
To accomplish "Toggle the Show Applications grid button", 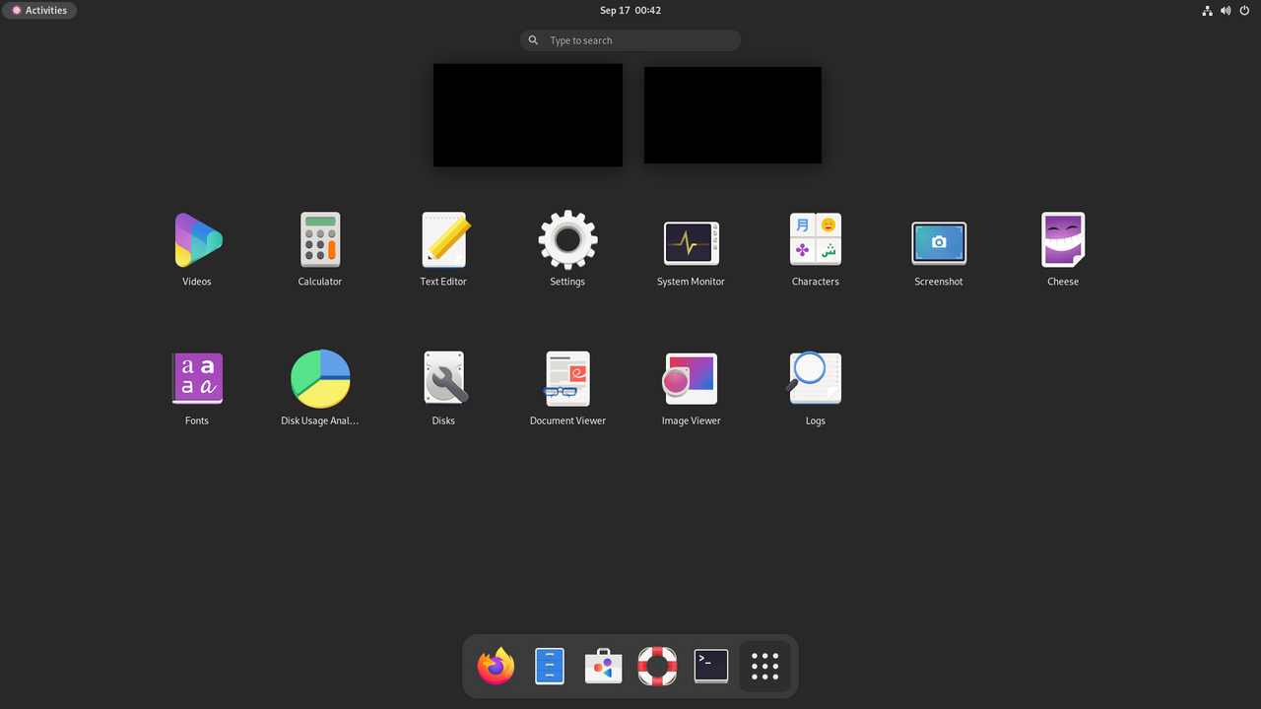I will [765, 667].
